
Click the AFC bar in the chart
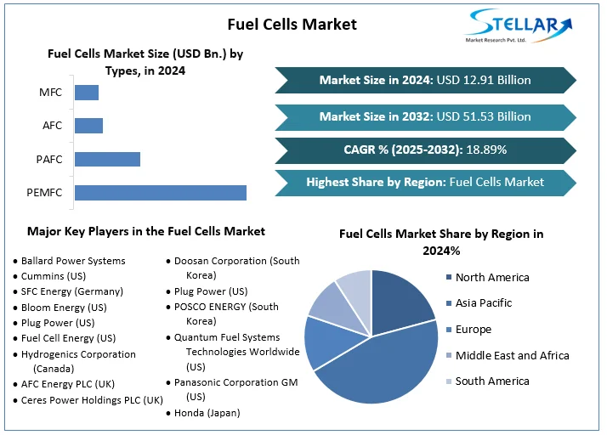point(88,126)
